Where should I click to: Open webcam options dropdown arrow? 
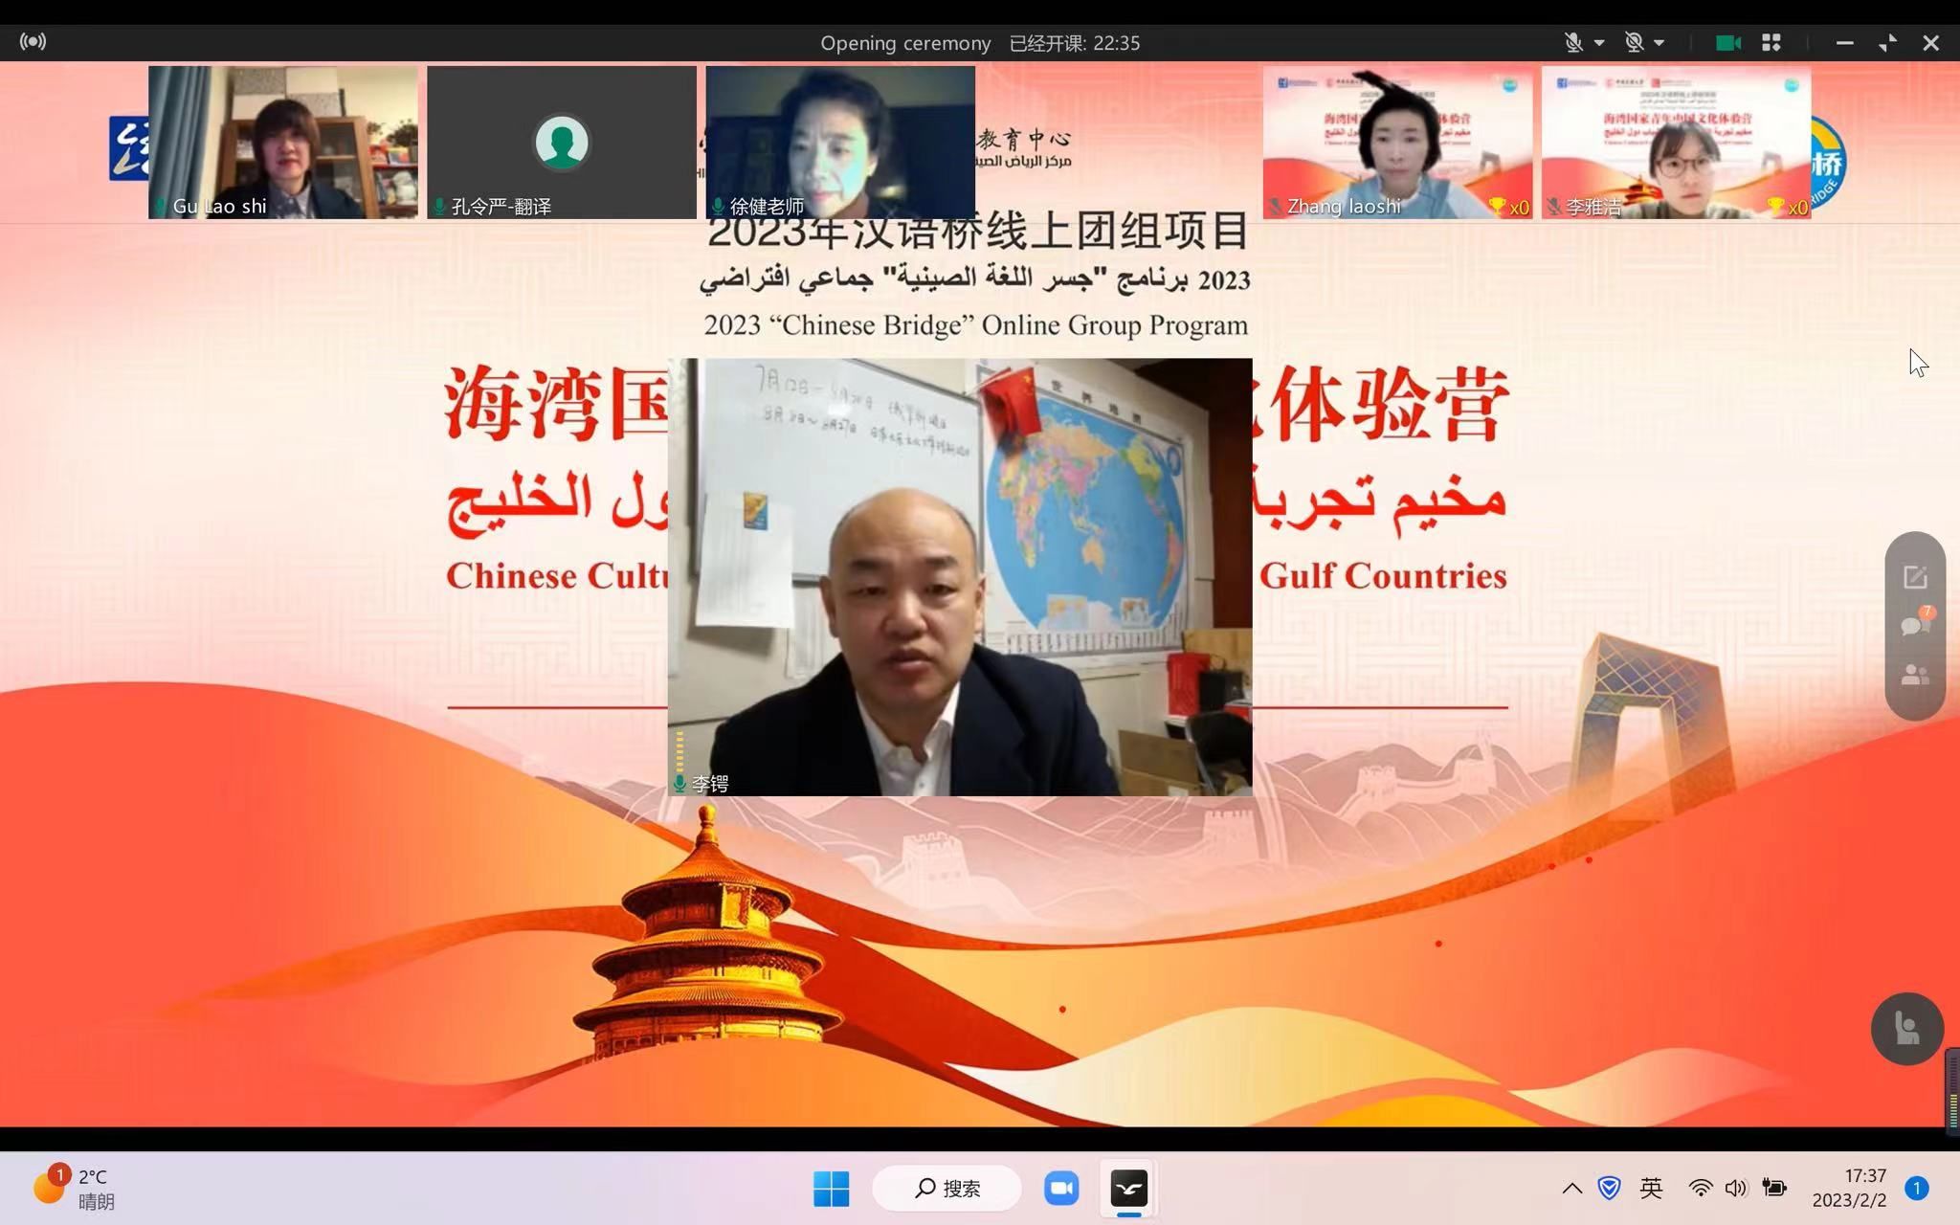[1659, 42]
